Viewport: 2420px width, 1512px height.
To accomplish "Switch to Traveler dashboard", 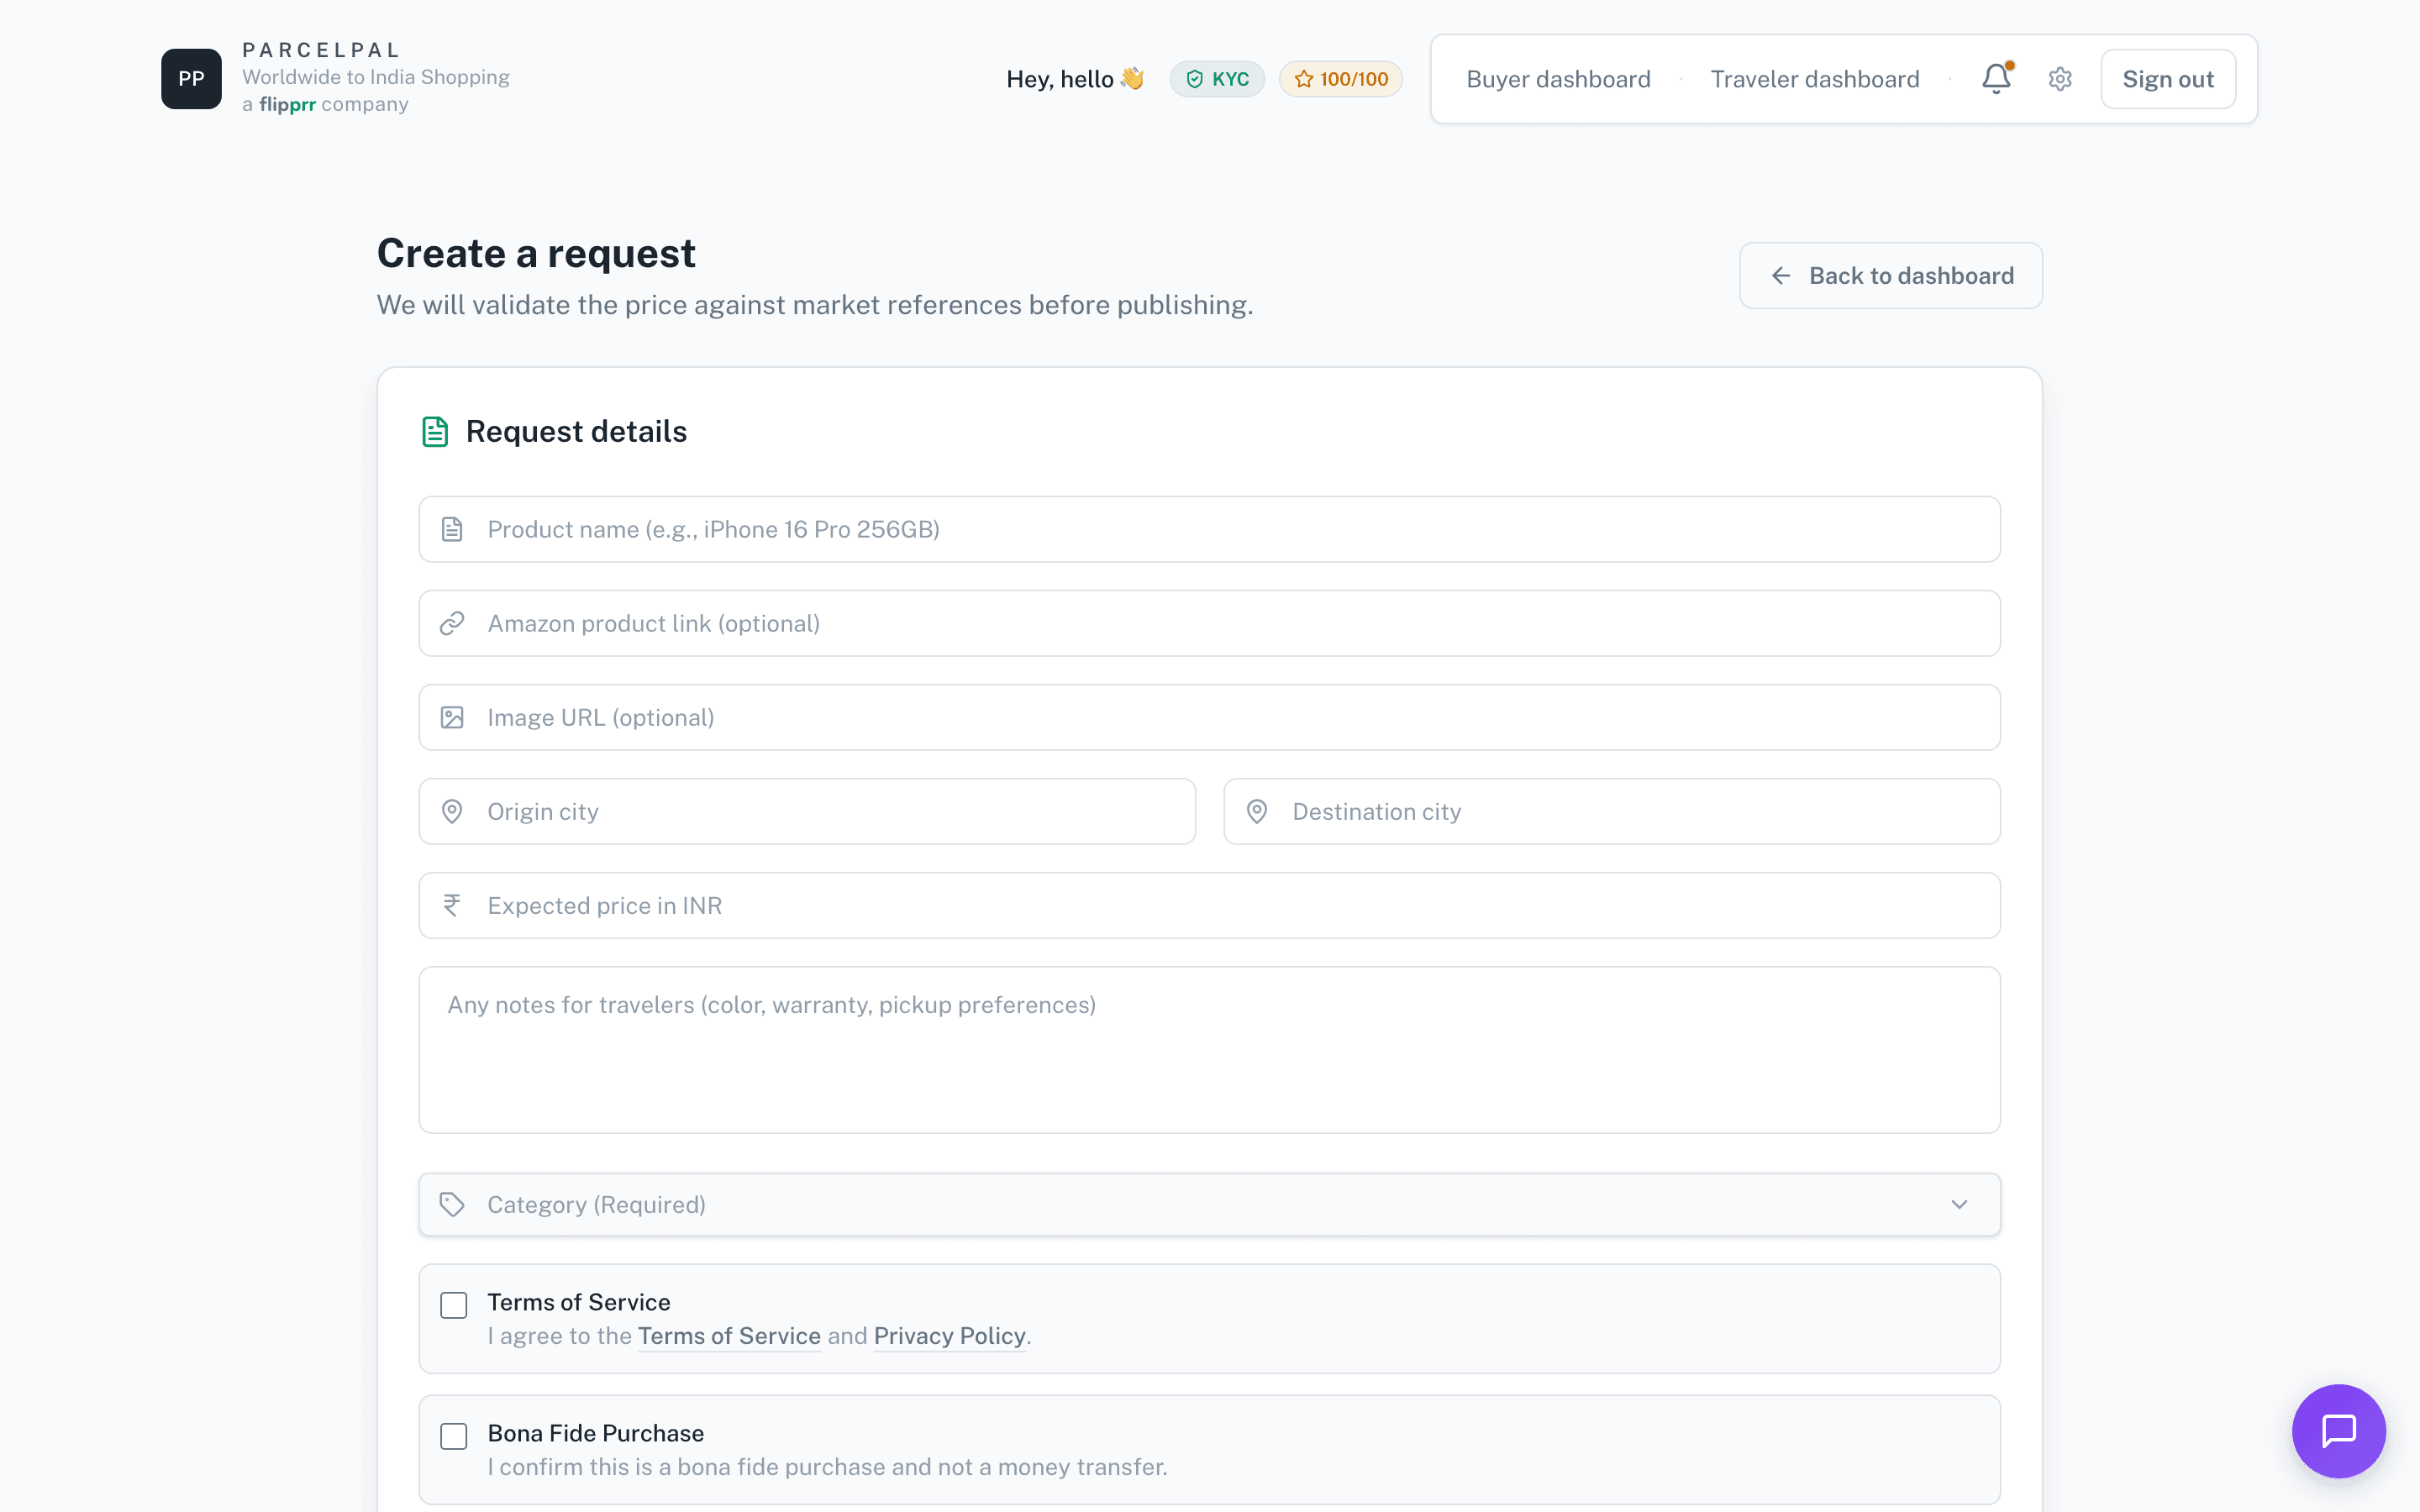I will [x=1814, y=79].
